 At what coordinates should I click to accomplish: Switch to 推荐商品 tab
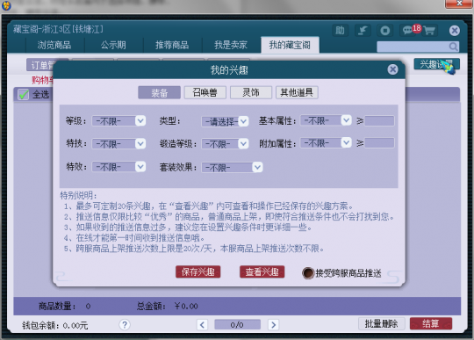(x=172, y=45)
